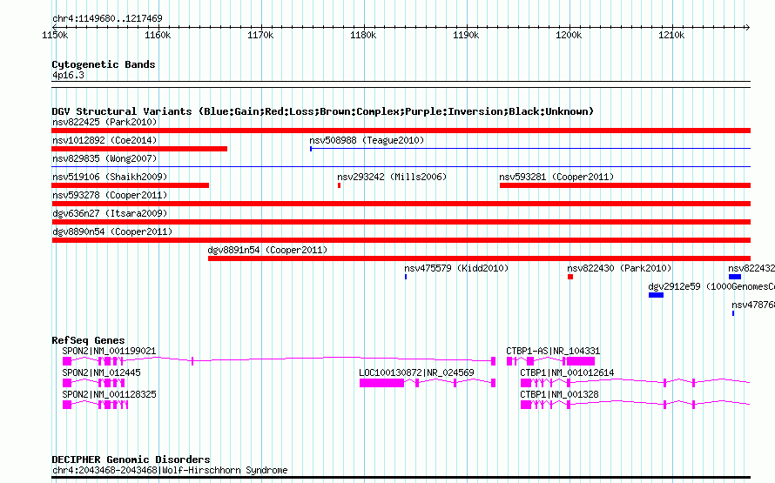Click the nsv593281 (Cooper2011) variant label
Viewport: 775px width, 483px height.
point(556,177)
